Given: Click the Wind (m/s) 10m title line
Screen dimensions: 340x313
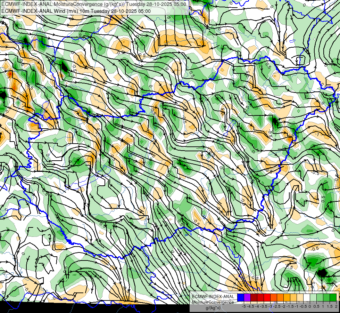Looking at the screenshot, I should pyautogui.click(x=76, y=11).
